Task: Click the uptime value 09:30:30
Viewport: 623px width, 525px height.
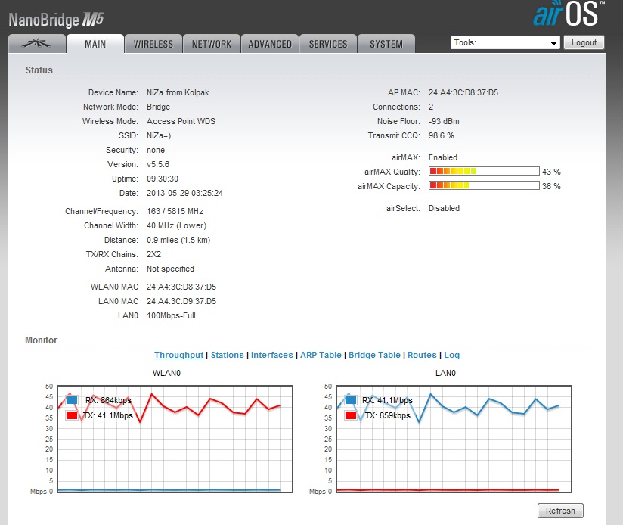Action: tap(163, 179)
